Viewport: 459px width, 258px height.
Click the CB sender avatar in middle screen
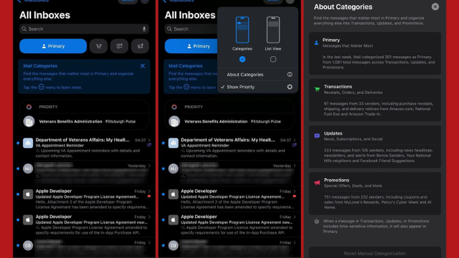coord(173,245)
